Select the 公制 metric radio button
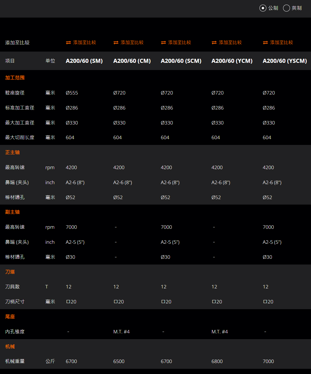Viewport: 311px width, 374px height. point(263,8)
